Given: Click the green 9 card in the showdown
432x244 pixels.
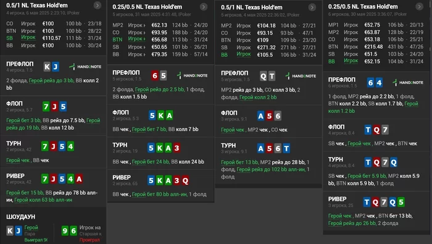Looking at the screenshot, I should [65, 230].
